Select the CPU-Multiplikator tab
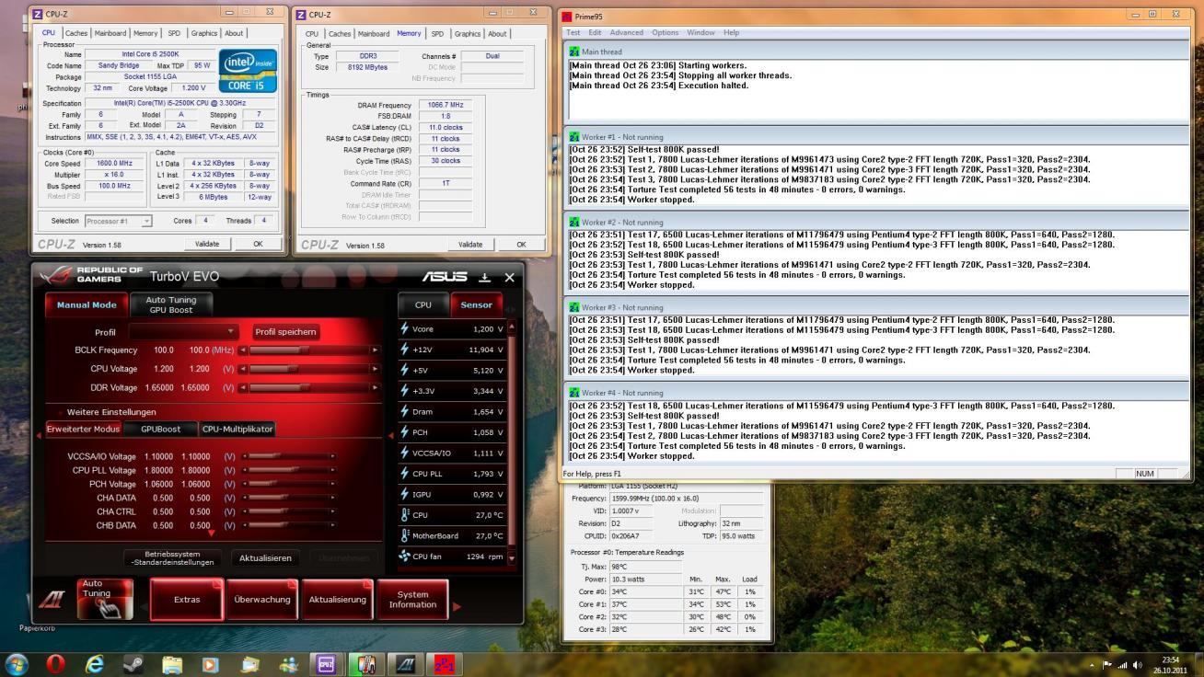The height and width of the screenshot is (677, 1204). 237,429
